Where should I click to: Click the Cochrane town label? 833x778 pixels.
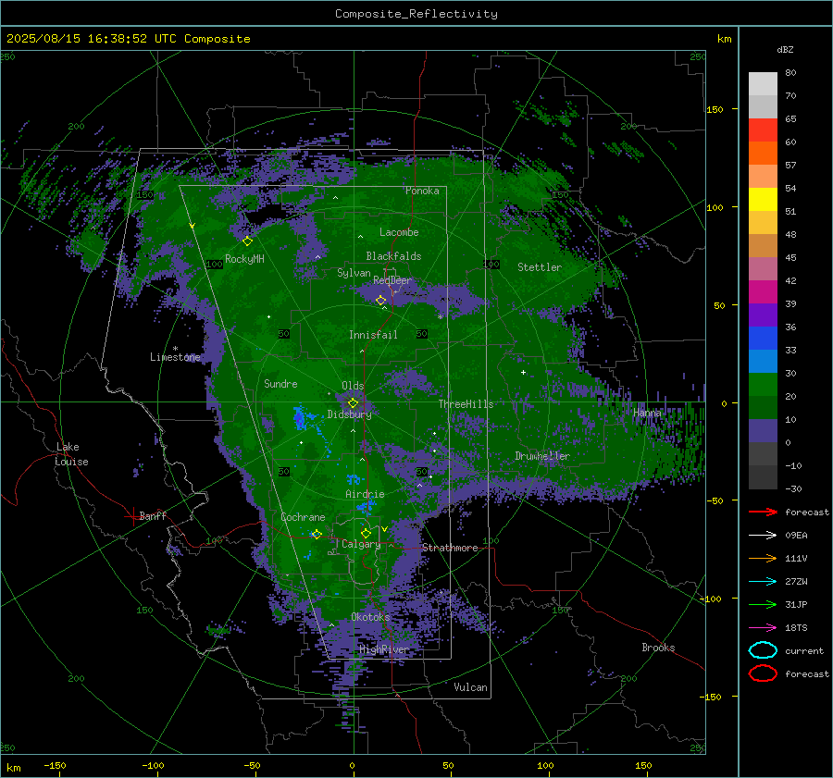tap(303, 517)
